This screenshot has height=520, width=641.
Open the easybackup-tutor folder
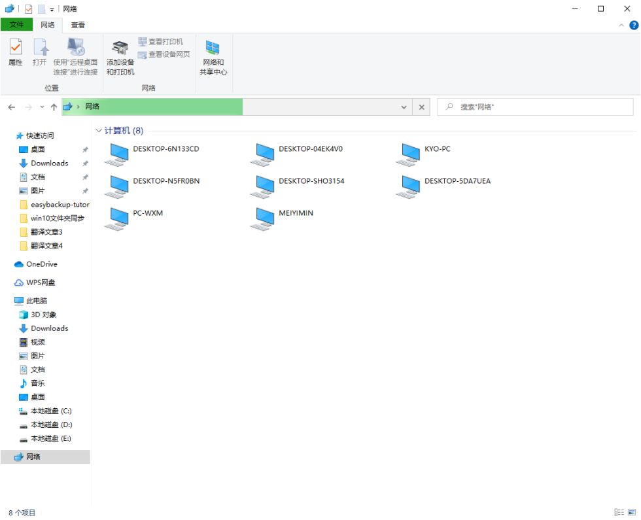[54, 204]
